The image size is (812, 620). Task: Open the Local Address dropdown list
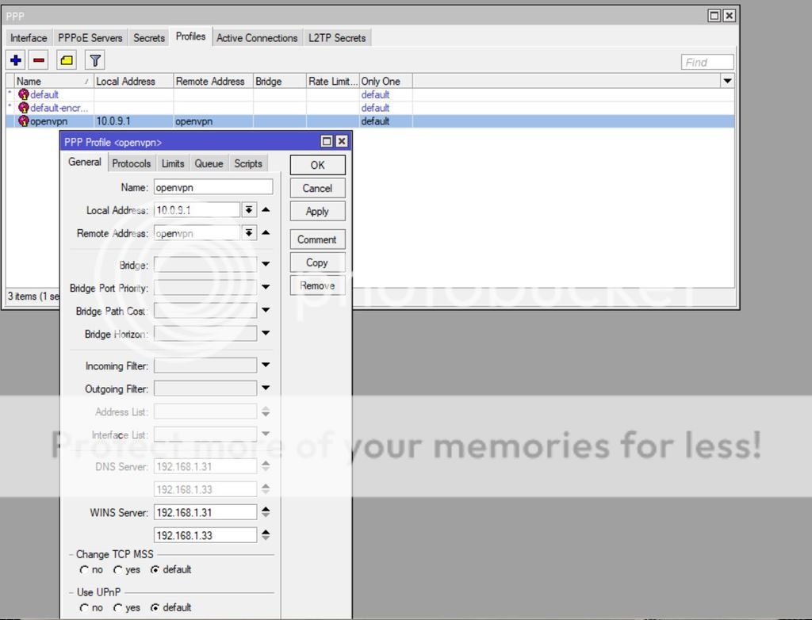coord(249,210)
